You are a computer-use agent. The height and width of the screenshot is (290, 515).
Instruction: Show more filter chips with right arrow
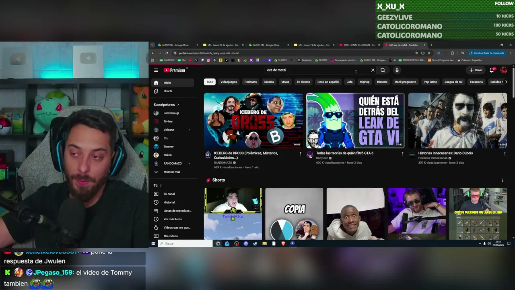[506, 82]
